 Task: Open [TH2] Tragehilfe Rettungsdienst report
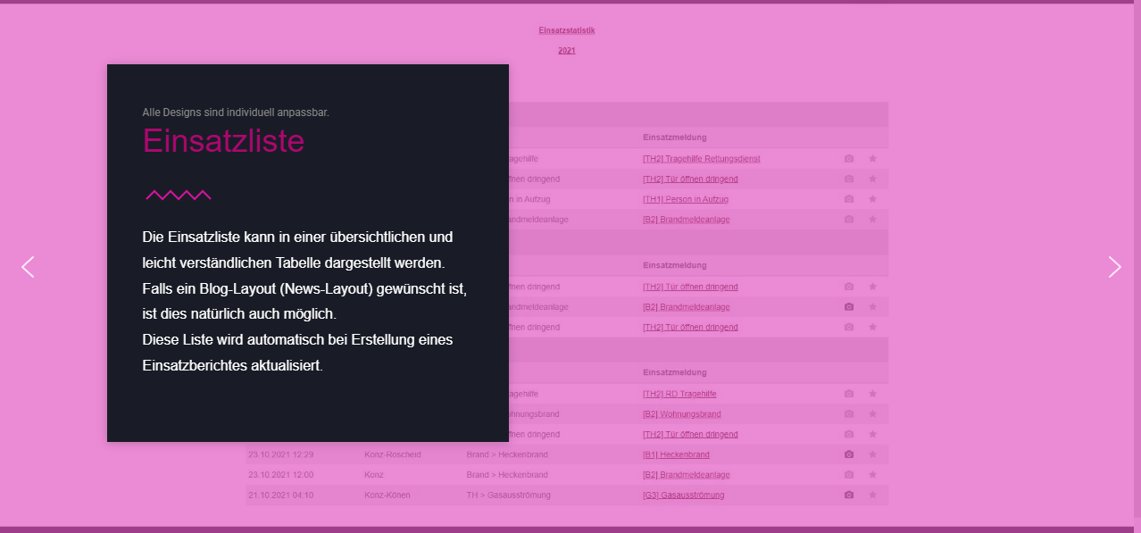tap(701, 159)
